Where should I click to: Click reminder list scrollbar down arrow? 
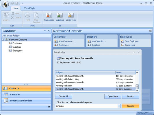pyautogui.click(x=137, y=91)
